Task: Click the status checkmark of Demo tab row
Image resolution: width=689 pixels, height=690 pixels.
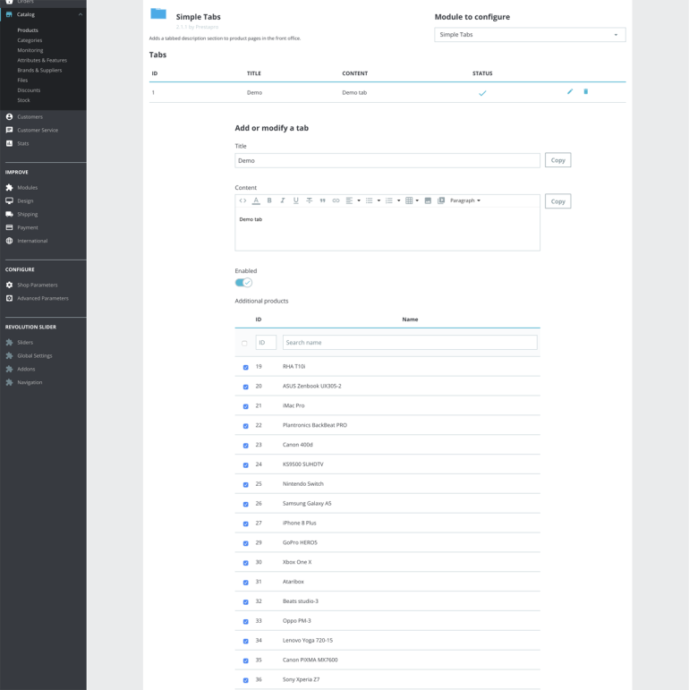Action: tap(482, 93)
